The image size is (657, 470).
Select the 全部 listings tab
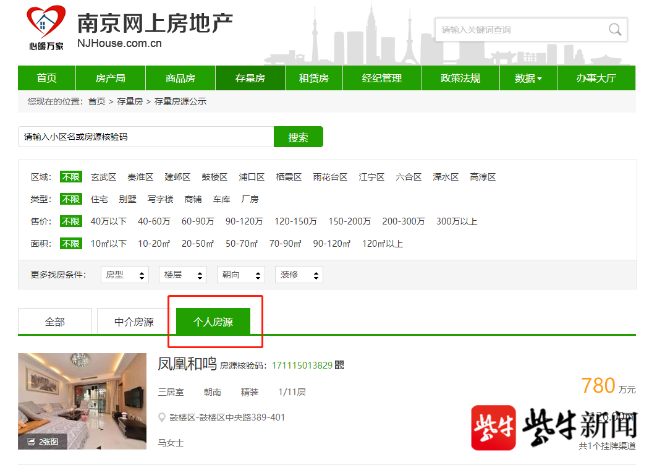(x=54, y=322)
